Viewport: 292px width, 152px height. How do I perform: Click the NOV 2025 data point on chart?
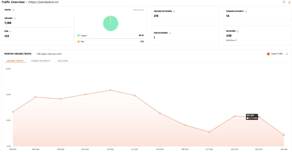[234, 116]
